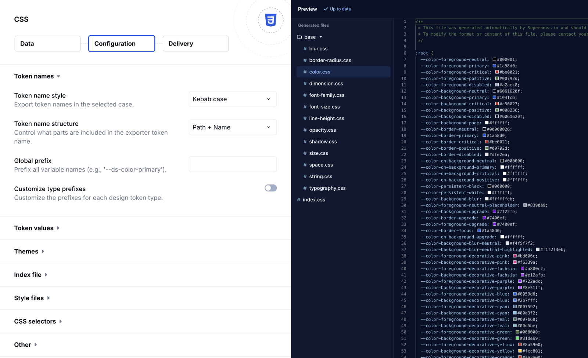Click the CSS page heading
This screenshot has height=358, width=588.
(x=21, y=19)
